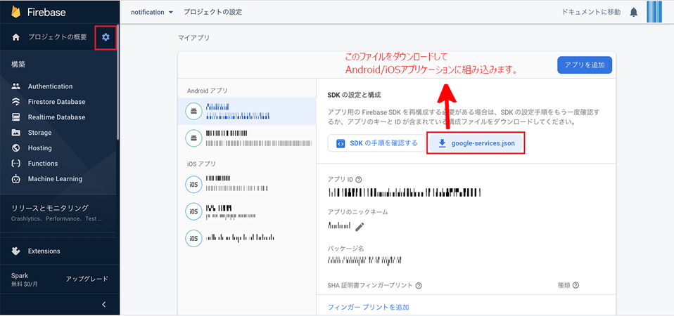Click the sidebar vertical scrollbar
This screenshot has height=316, width=674.
coord(117,81)
